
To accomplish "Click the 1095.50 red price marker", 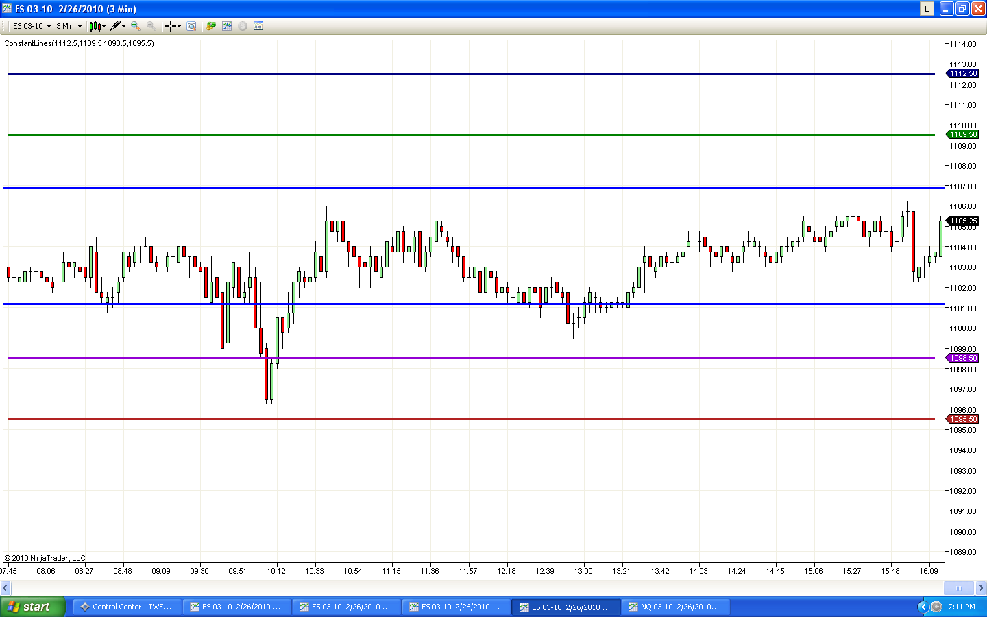I will click(962, 419).
